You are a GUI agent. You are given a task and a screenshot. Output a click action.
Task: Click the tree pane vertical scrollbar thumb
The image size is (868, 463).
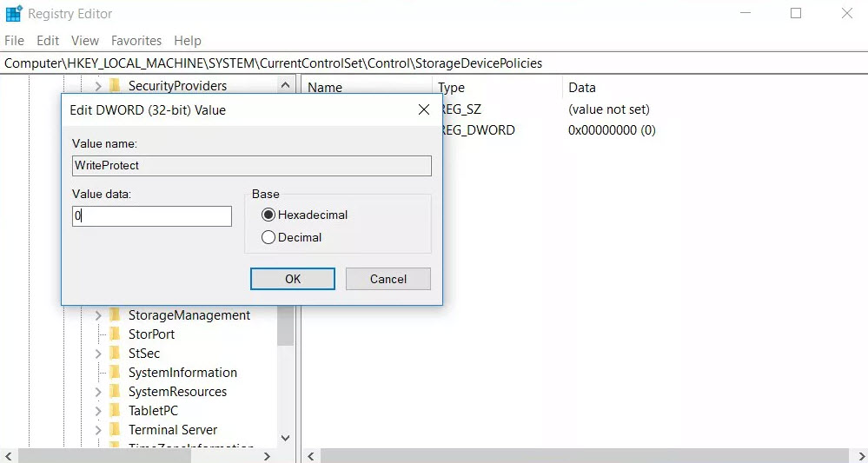286,325
